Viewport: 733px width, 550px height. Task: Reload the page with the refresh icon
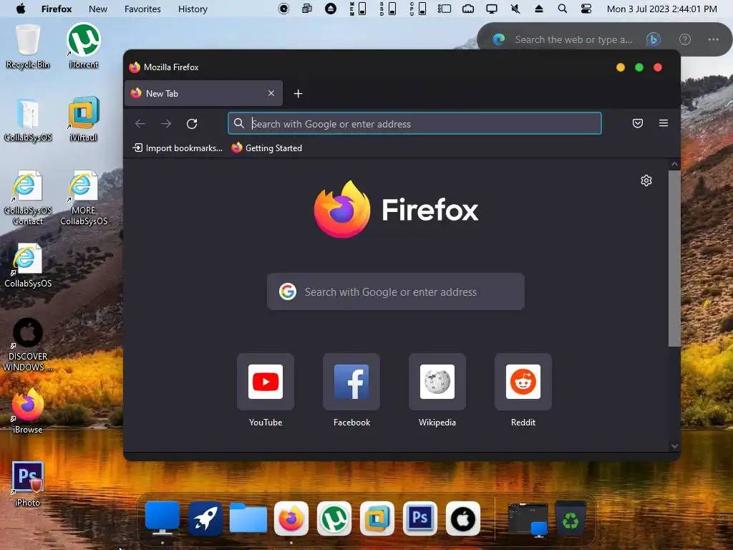[x=192, y=123]
